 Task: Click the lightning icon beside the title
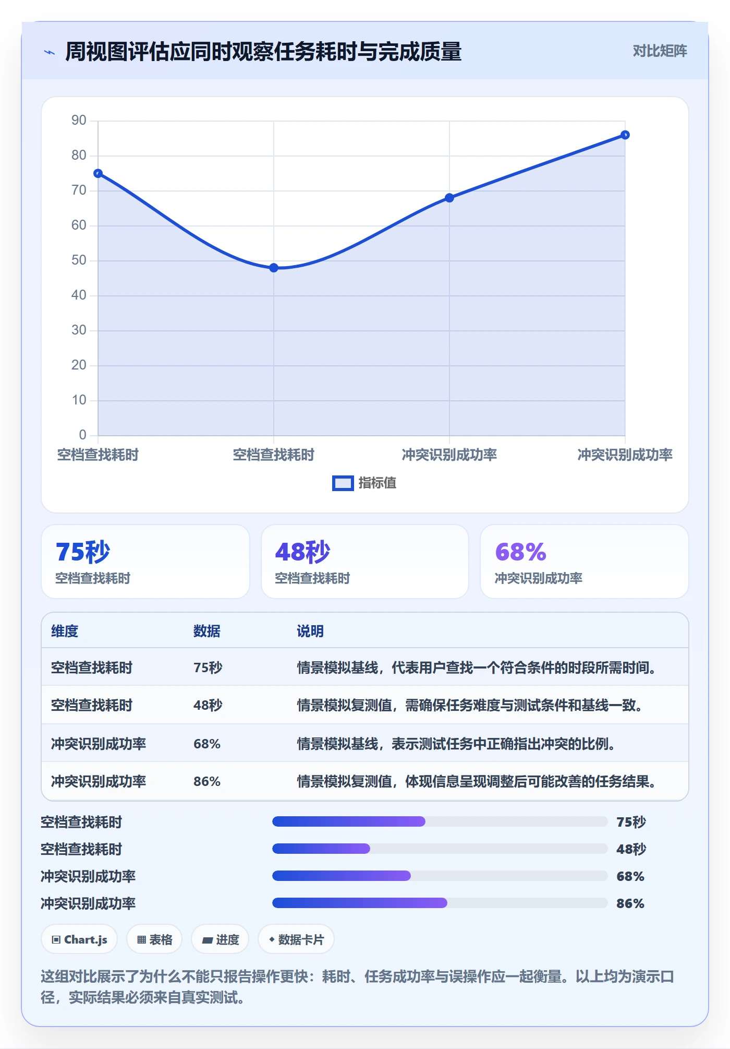click(50, 52)
